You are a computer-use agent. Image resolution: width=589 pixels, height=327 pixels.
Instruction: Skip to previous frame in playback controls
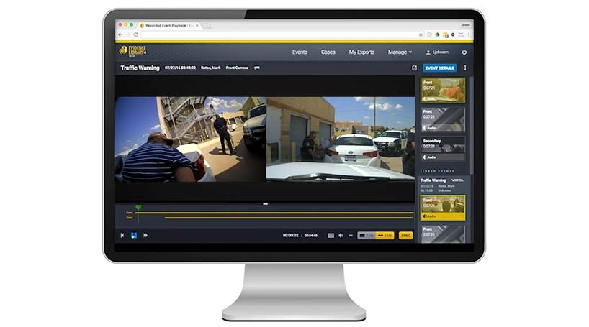(x=122, y=235)
